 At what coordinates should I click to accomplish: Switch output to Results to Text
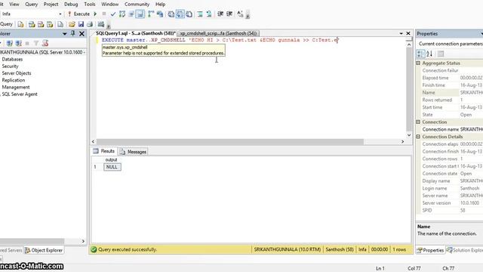(x=171, y=14)
